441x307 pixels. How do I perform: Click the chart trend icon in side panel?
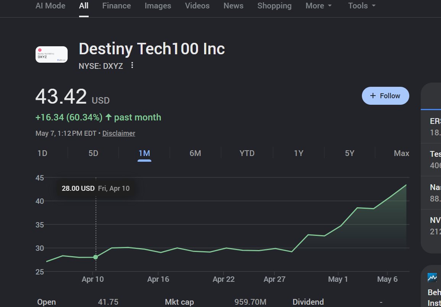[x=432, y=278]
